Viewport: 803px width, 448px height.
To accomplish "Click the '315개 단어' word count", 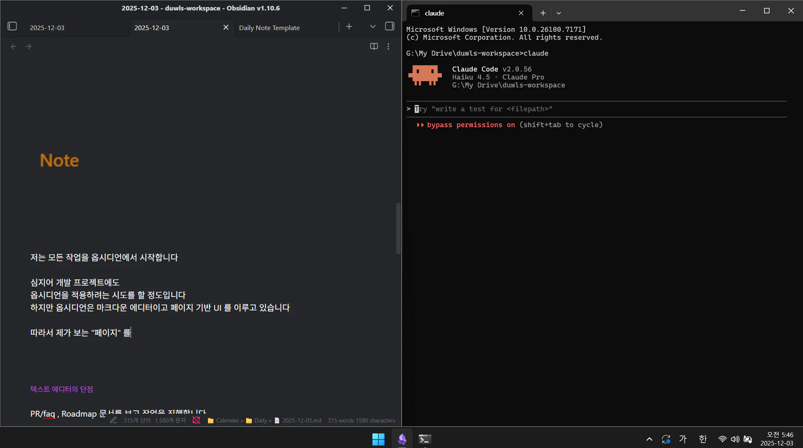I will click(137, 420).
